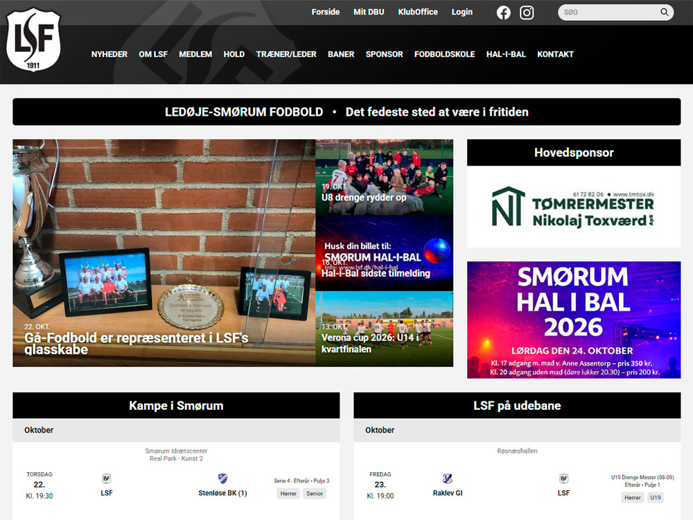Click the Kampe i Smørum heading
The height and width of the screenshot is (520, 693).
(176, 406)
